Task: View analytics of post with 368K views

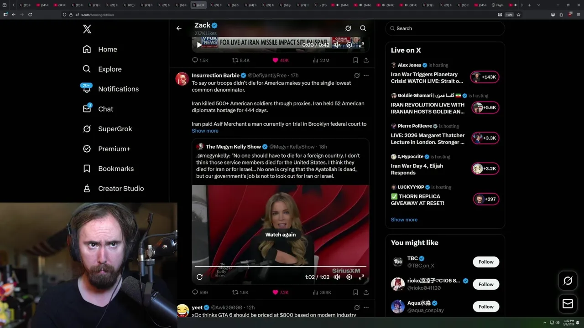Action: [x=322, y=292]
